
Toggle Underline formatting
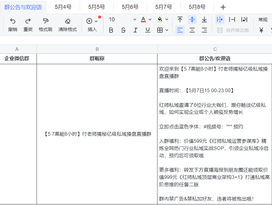[x=148, y=30]
